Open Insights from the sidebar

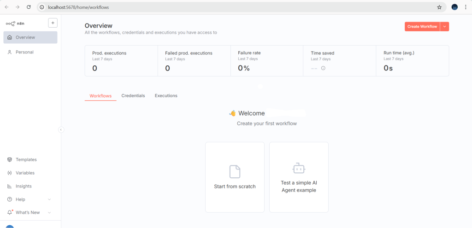24,186
